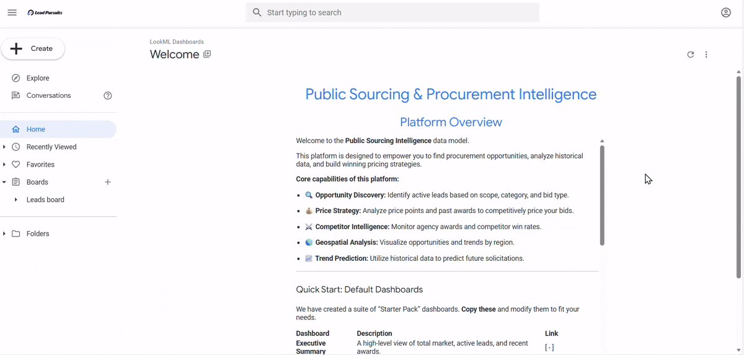Click the Lead Pursuits logo
This screenshot has height=355, width=744.
(45, 12)
